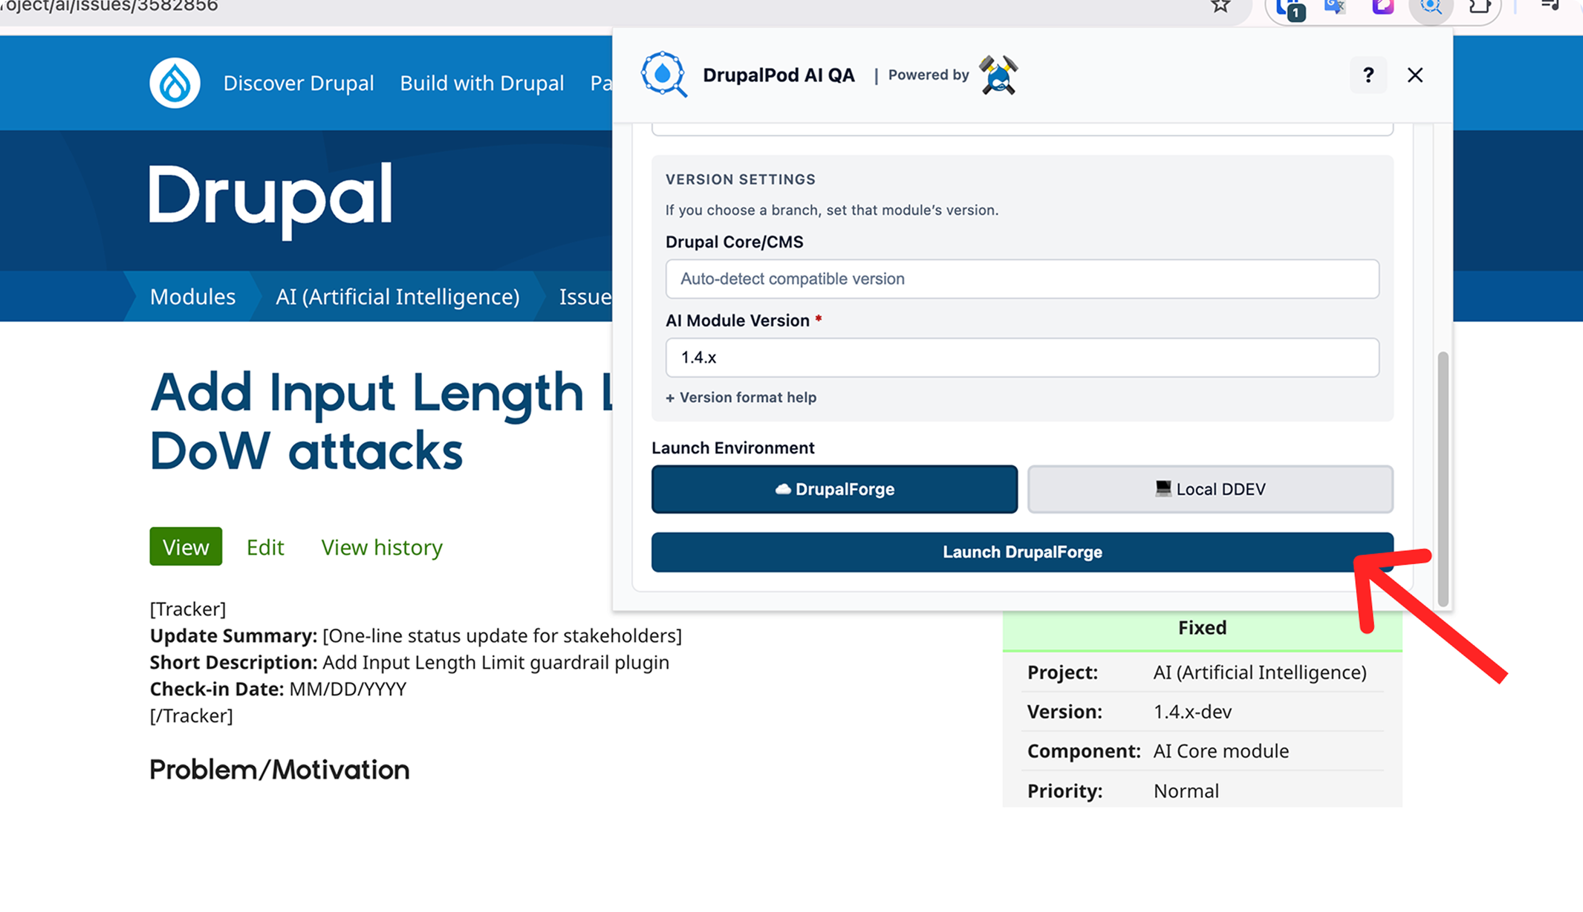Open the Google Translate extension icon

(x=1334, y=7)
